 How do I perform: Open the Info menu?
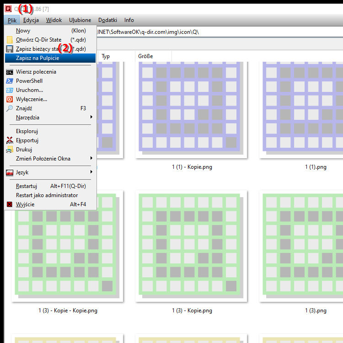click(x=129, y=20)
